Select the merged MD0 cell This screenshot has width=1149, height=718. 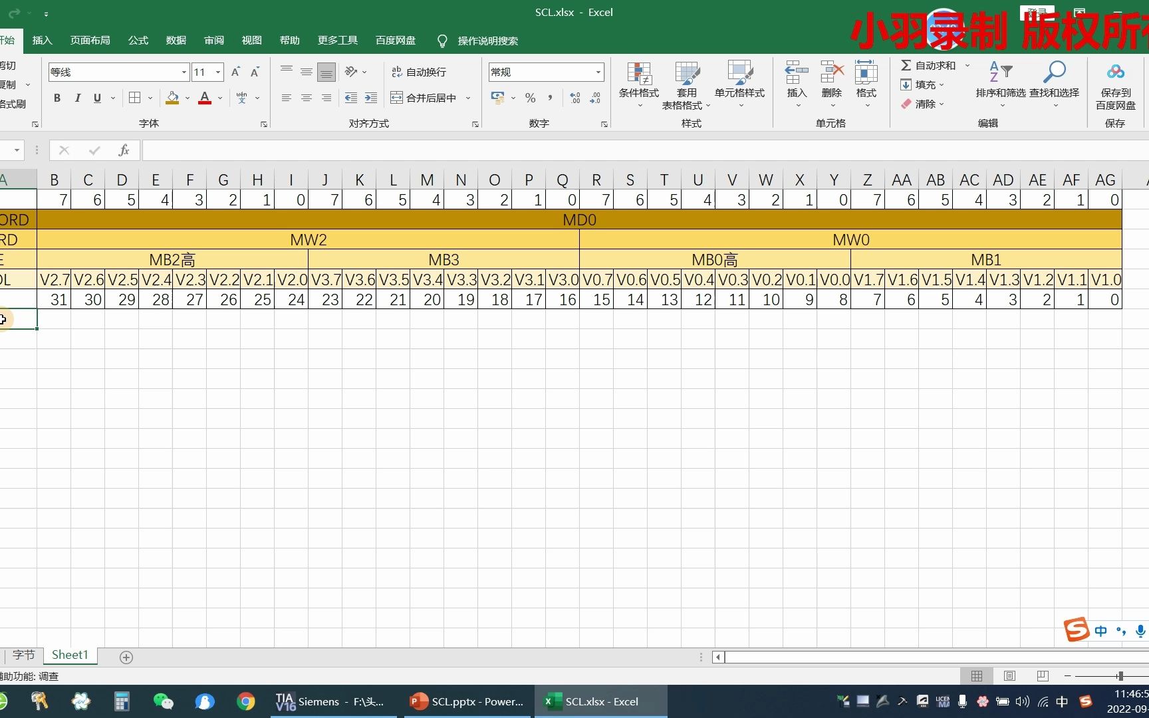point(579,219)
